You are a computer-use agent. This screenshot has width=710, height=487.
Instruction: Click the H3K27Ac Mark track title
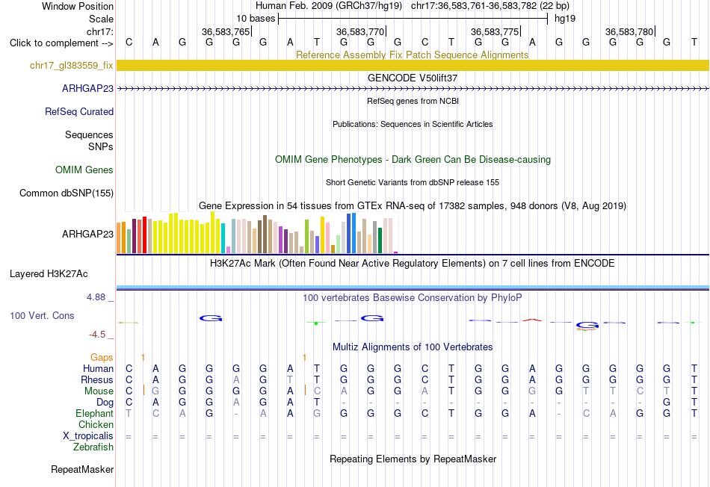pos(413,264)
